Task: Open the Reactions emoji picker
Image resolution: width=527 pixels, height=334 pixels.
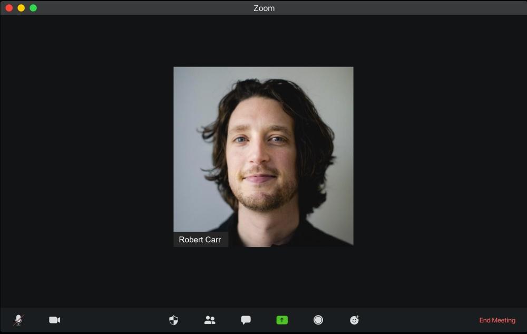Action: (x=355, y=320)
